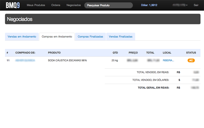Click TOTAL VENDIDO, EM DÓLARES label
The width and height of the screenshot is (204, 128).
(151, 80)
